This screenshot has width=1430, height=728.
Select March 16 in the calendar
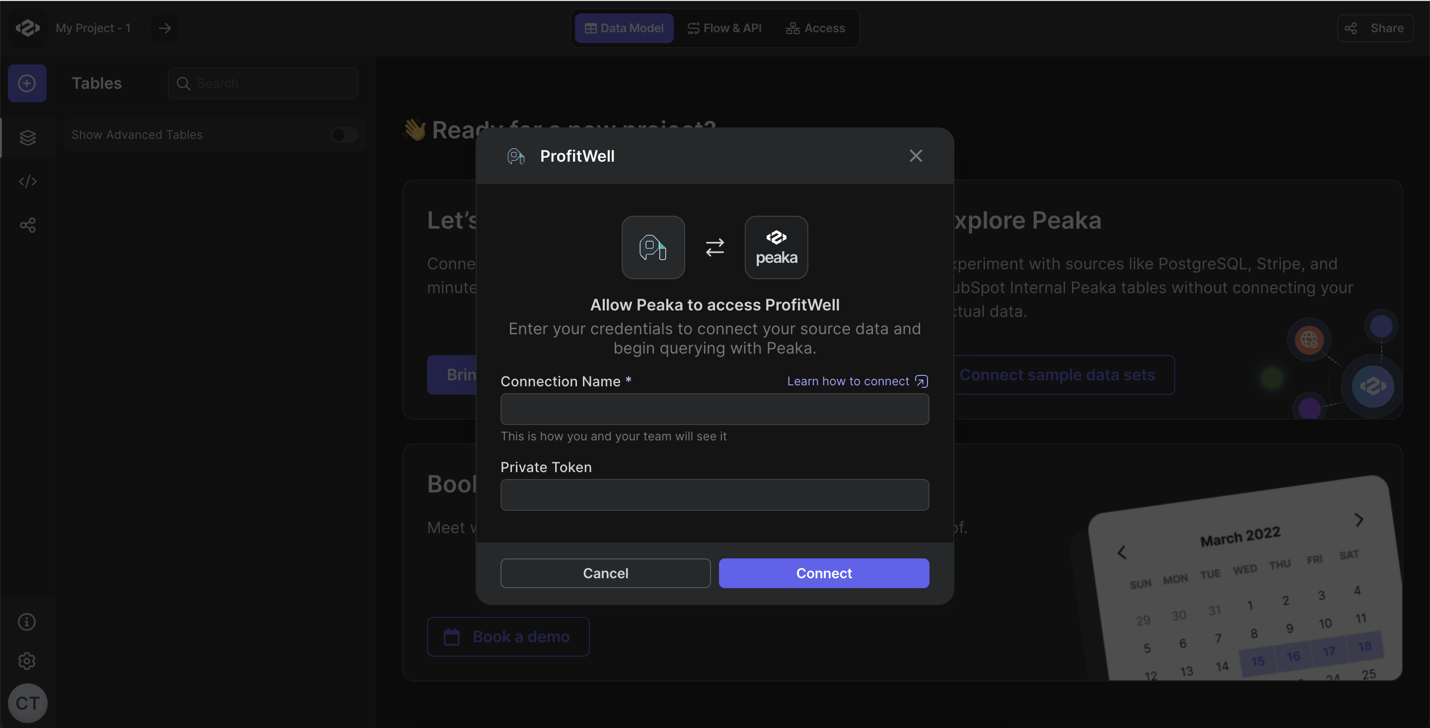pos(1293,656)
